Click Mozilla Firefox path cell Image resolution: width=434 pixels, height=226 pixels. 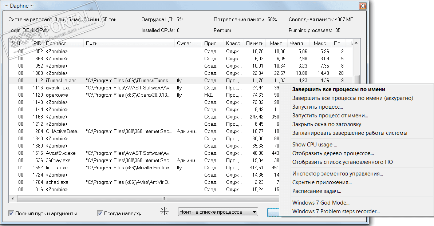(129, 168)
